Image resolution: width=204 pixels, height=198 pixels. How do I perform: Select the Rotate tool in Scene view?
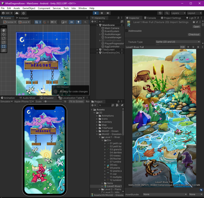point(4,38)
